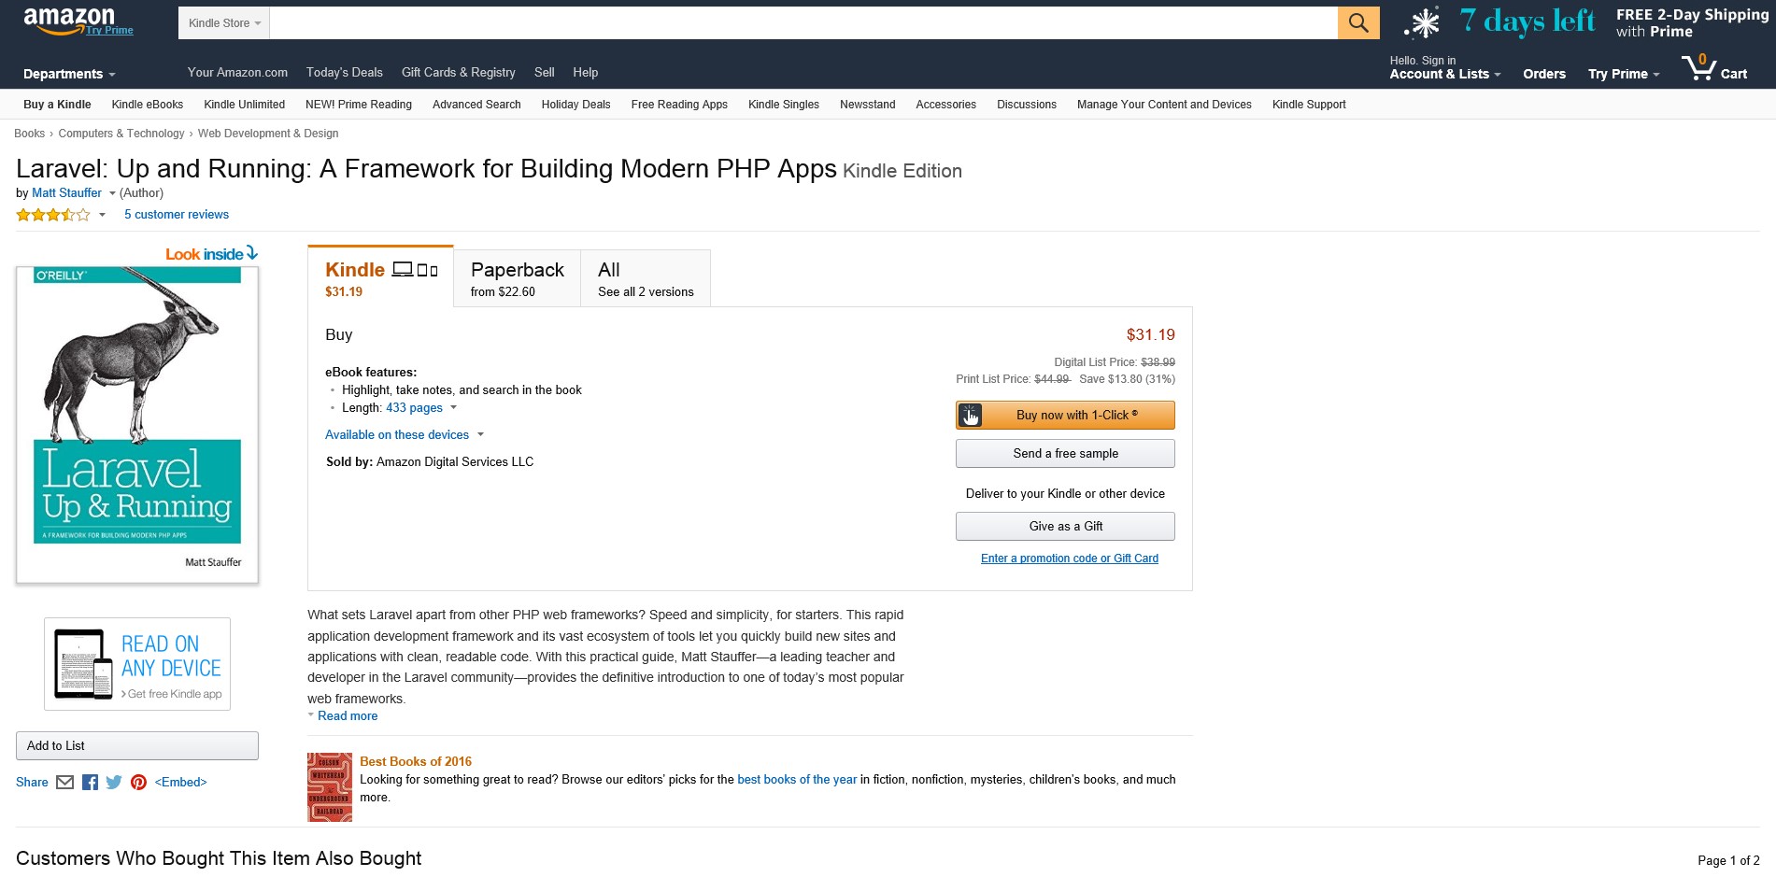Switch to the Paperback format tab
1776x877 pixels.
click(x=517, y=278)
